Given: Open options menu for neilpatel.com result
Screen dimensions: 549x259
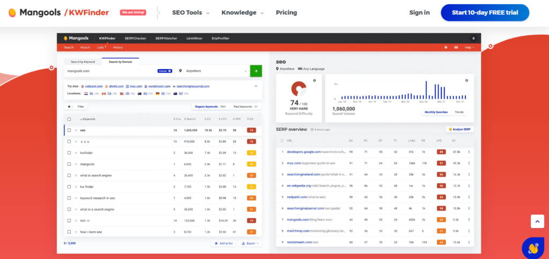Looking at the screenshot, I should click(x=469, y=197).
